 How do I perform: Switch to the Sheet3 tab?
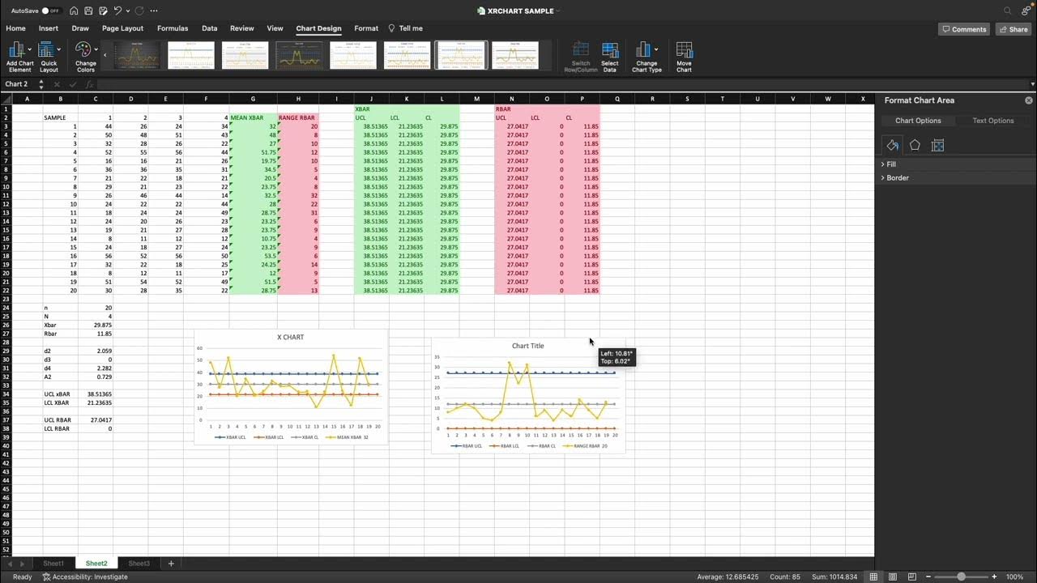pos(139,563)
